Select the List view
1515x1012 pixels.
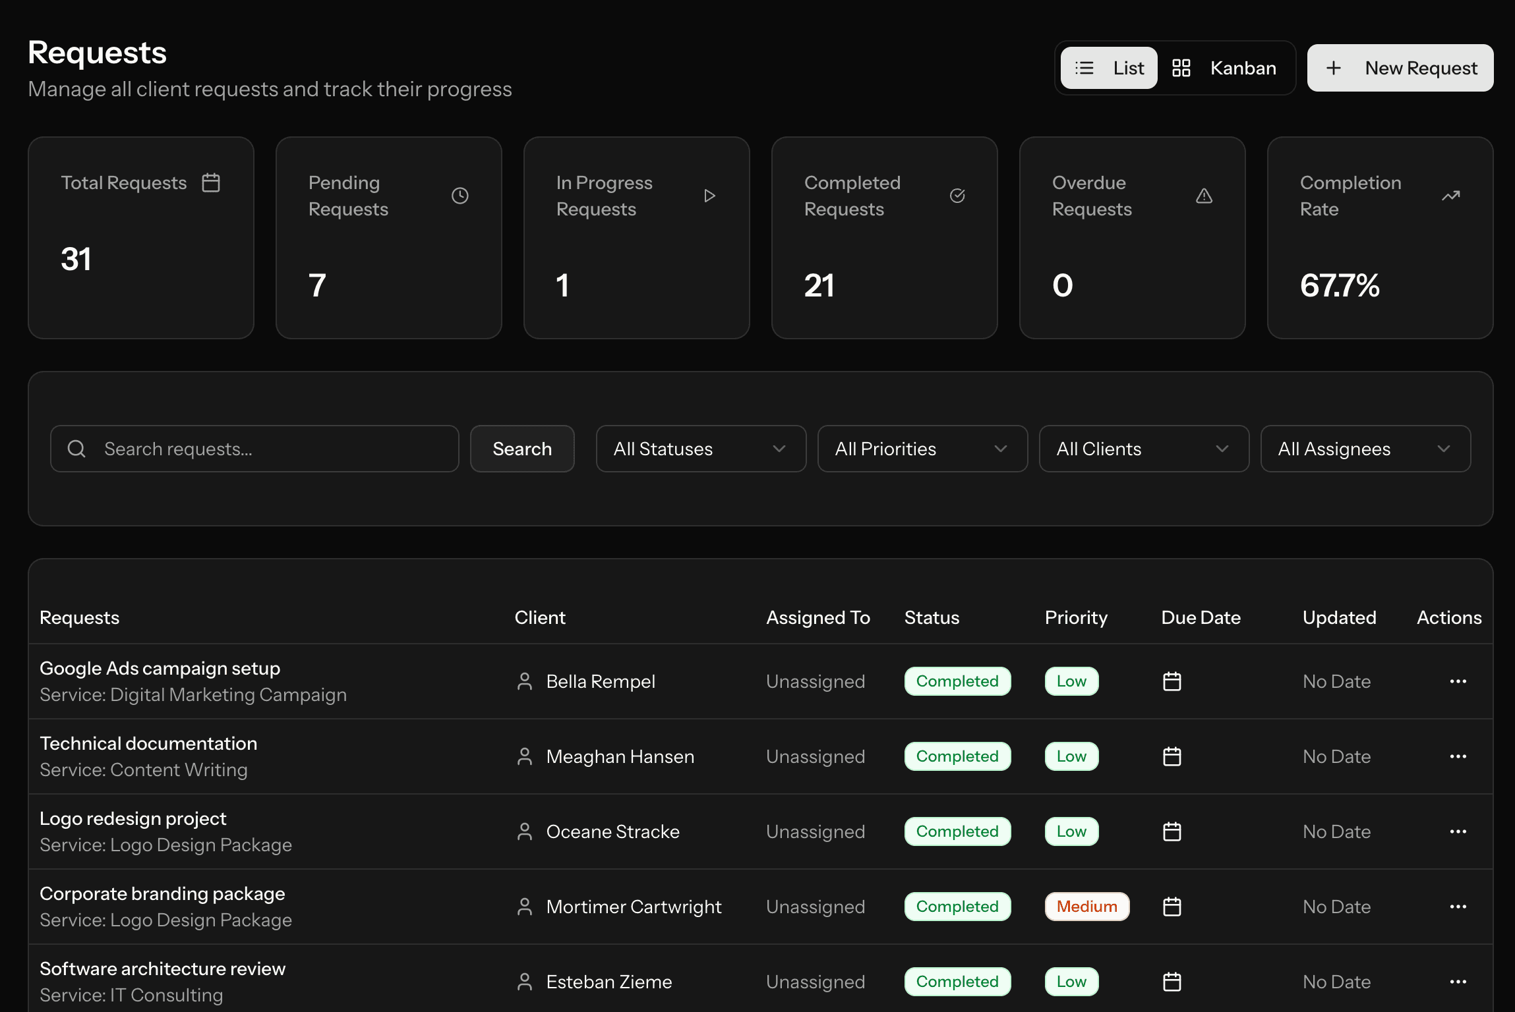1108,68
